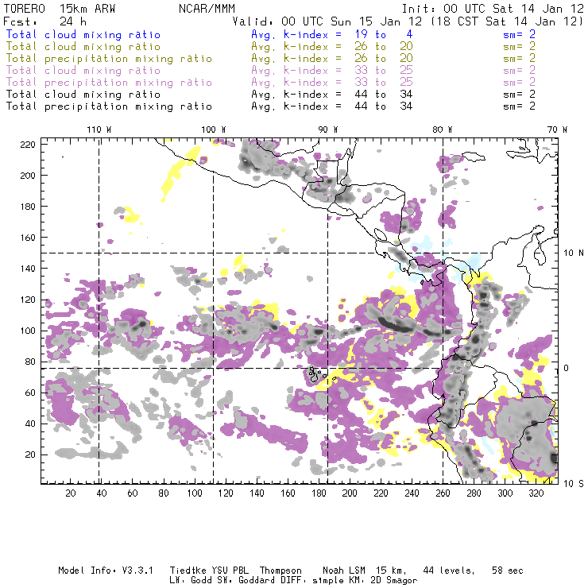Viewport: 588px width, 588px height.
Task: Click the "100" tick on the vertical axis
Action: pos(27,331)
